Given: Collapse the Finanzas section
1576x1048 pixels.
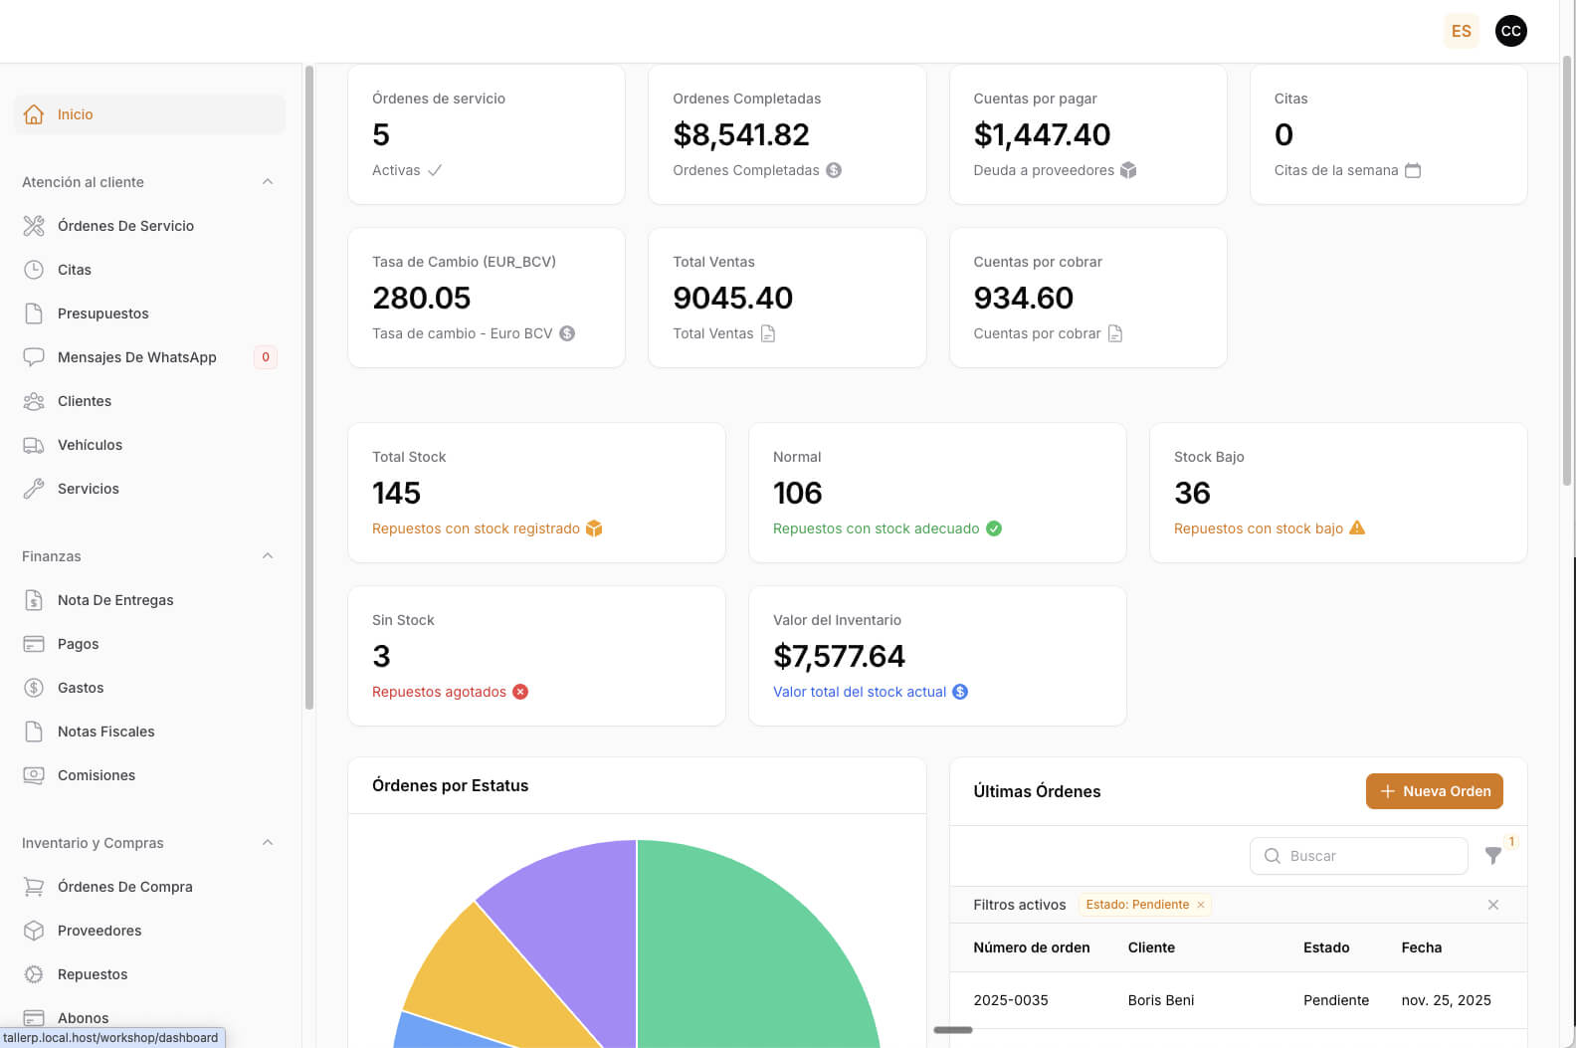Looking at the screenshot, I should [x=268, y=556].
